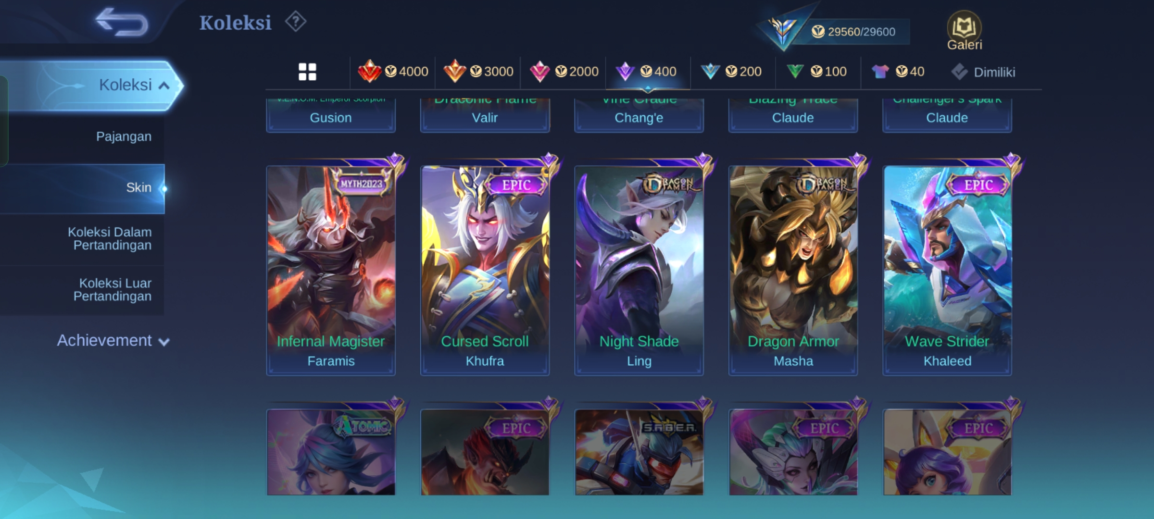Filter skins by the 4000 points gem

coord(393,72)
